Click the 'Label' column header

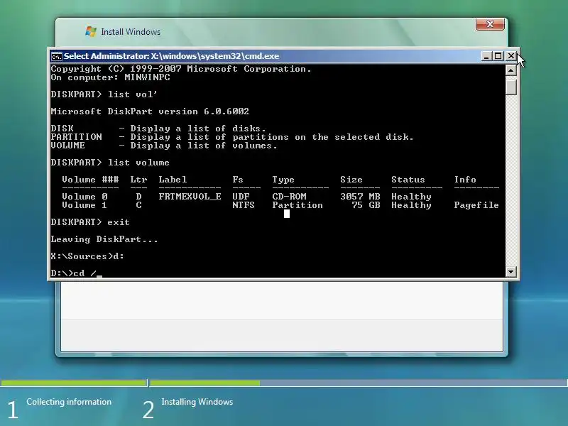point(173,180)
